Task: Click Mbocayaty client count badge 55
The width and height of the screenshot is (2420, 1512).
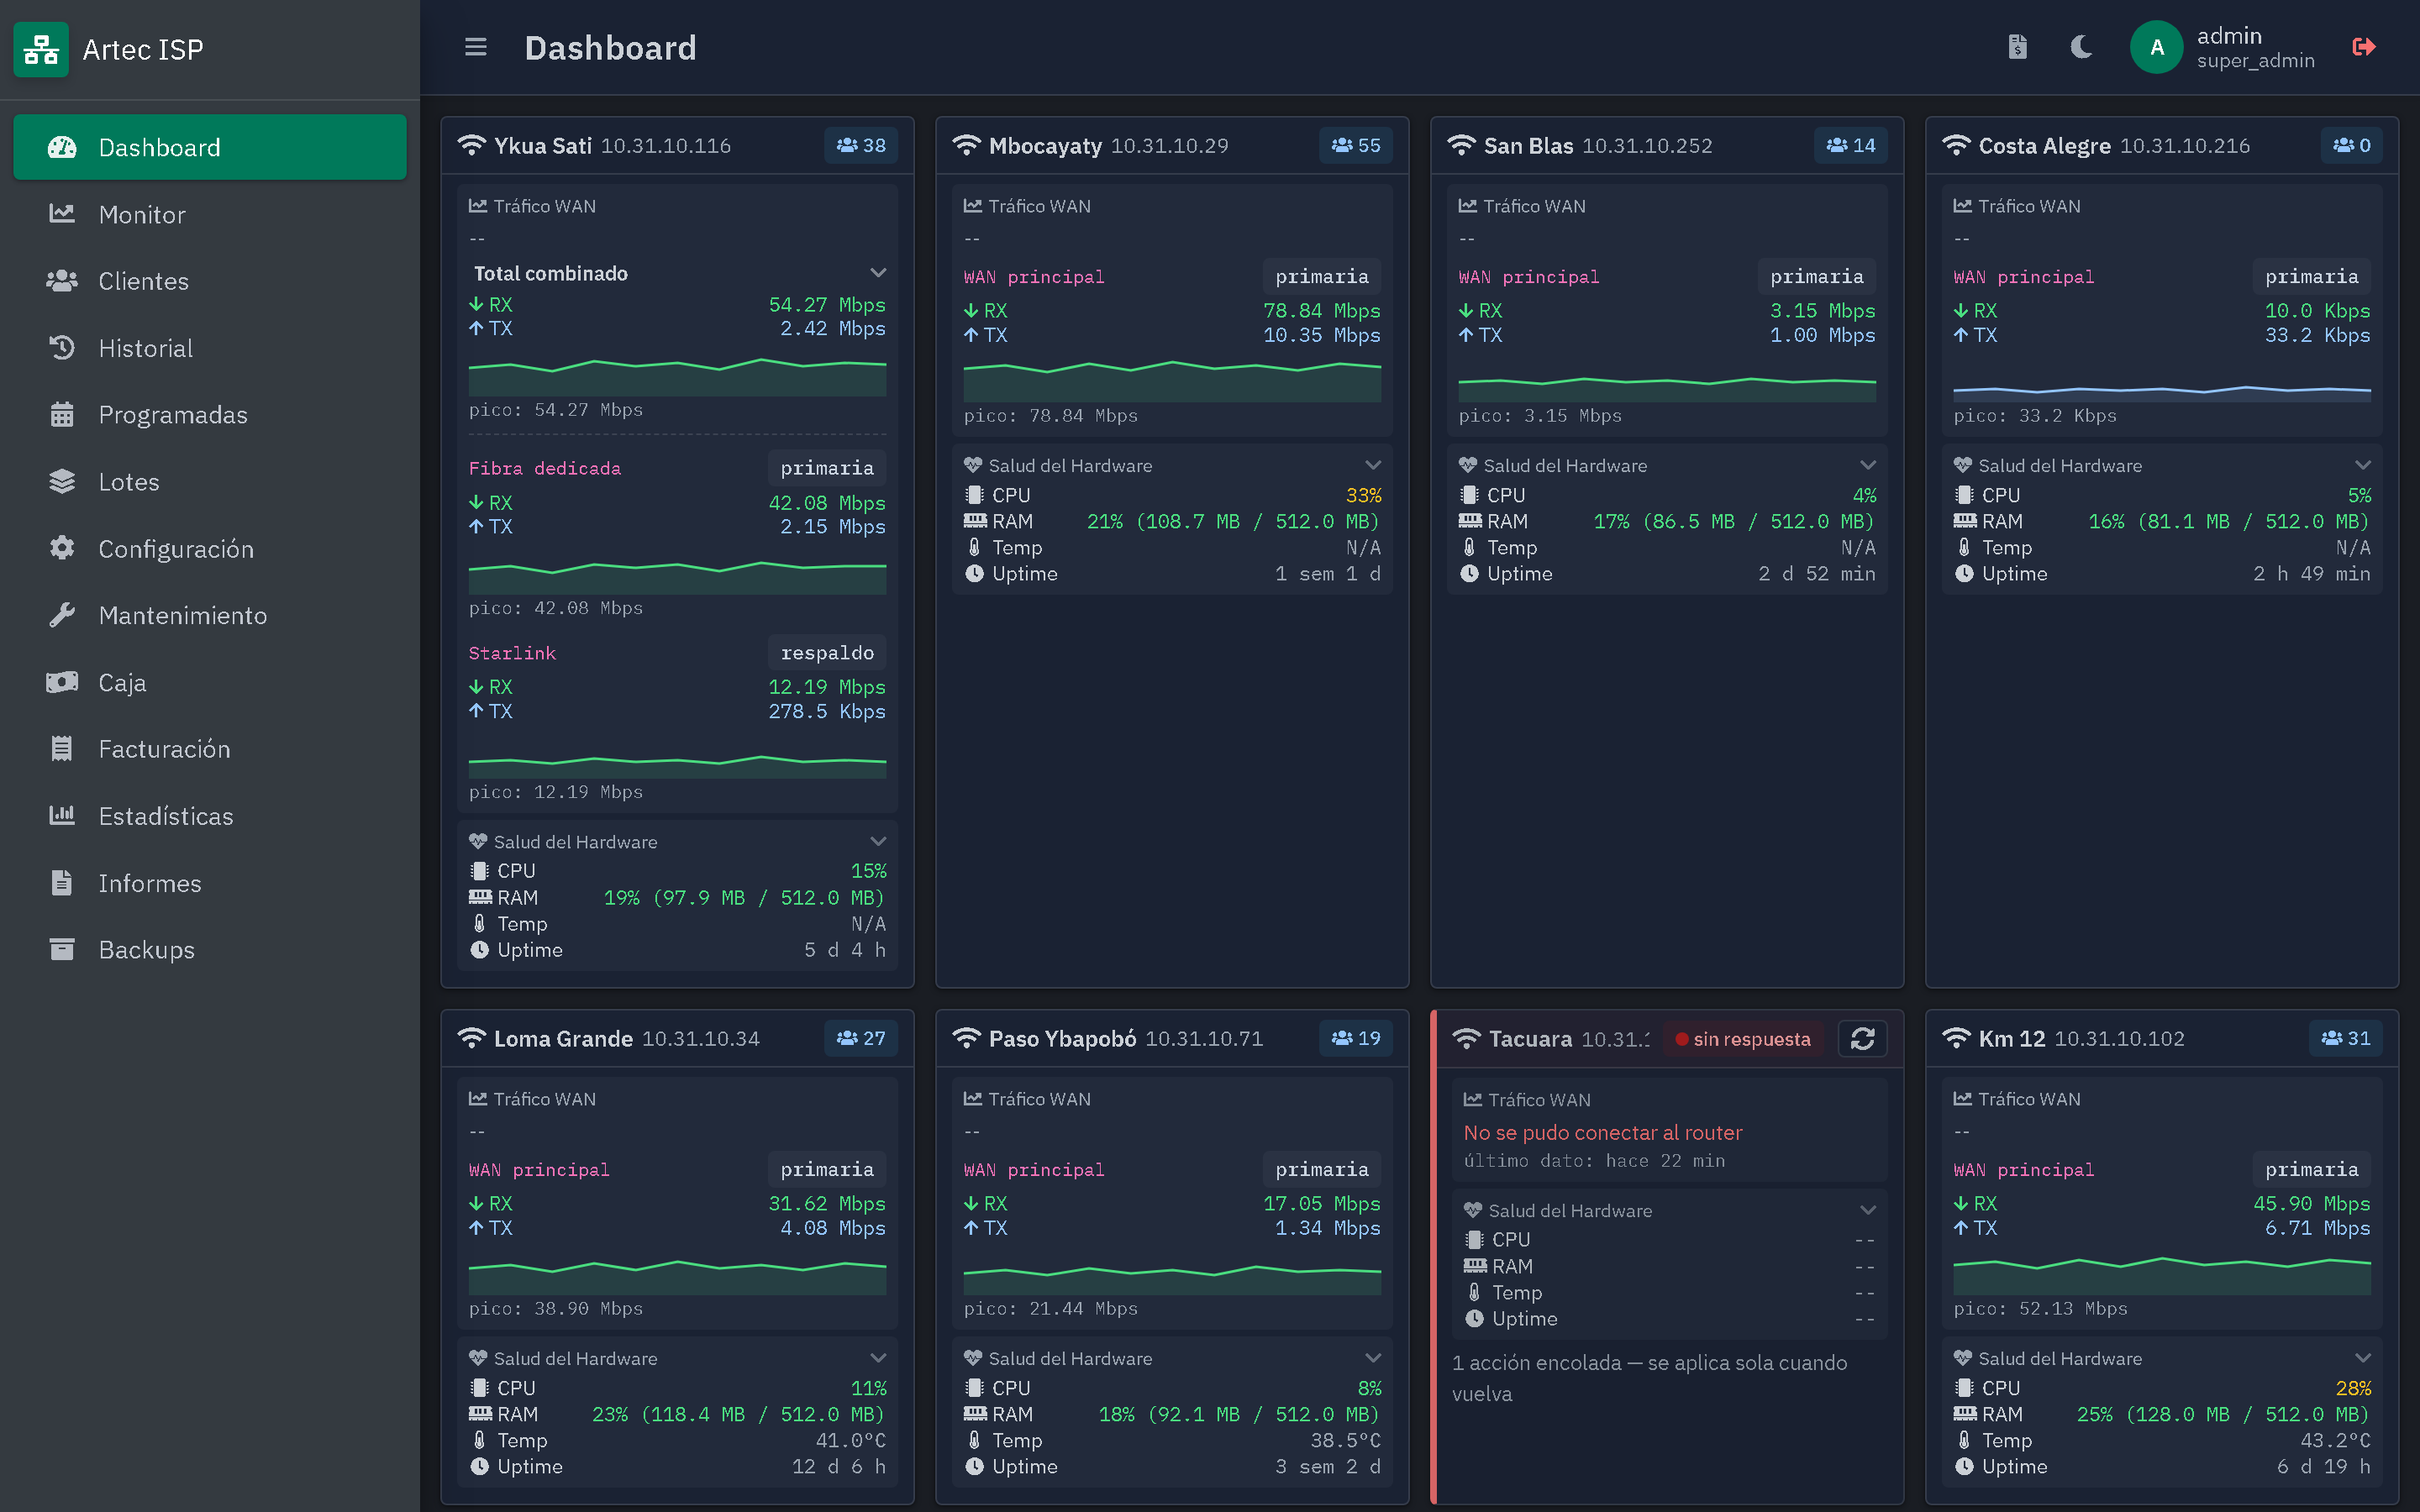Action: coord(1356,146)
